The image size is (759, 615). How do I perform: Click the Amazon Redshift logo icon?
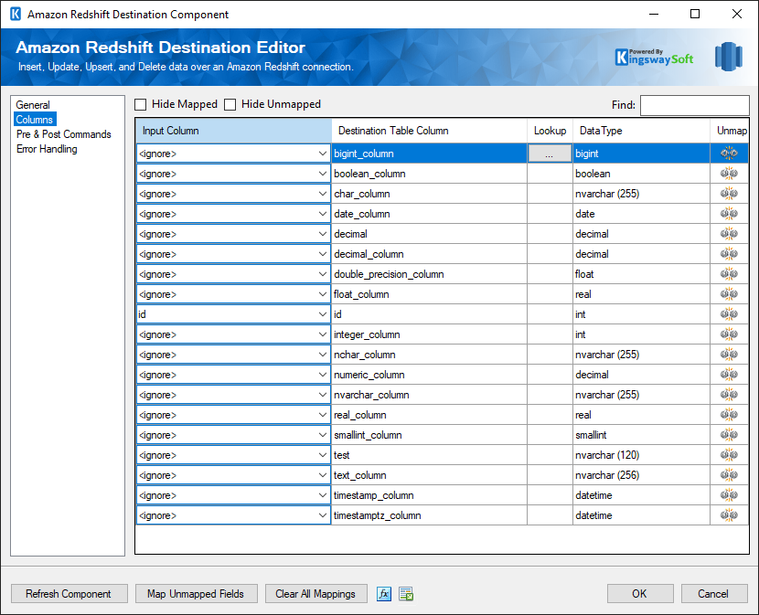pyautogui.click(x=729, y=57)
